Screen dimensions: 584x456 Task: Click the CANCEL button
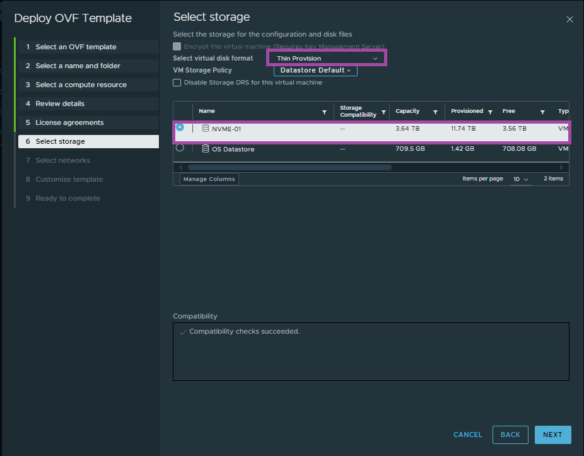467,435
